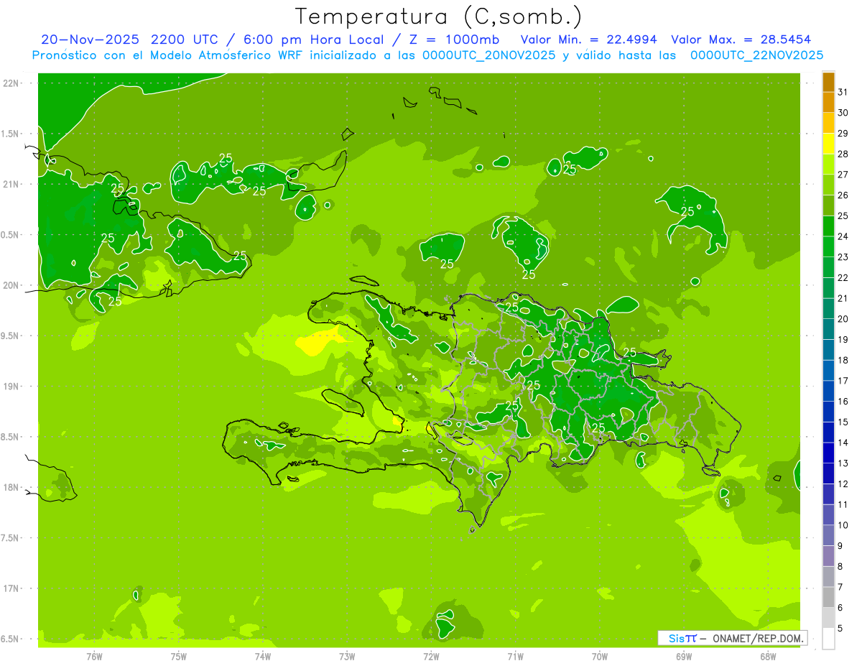The image size is (862, 666).
Task: Pick the orange swatch between 30 and 31
Action: click(828, 103)
